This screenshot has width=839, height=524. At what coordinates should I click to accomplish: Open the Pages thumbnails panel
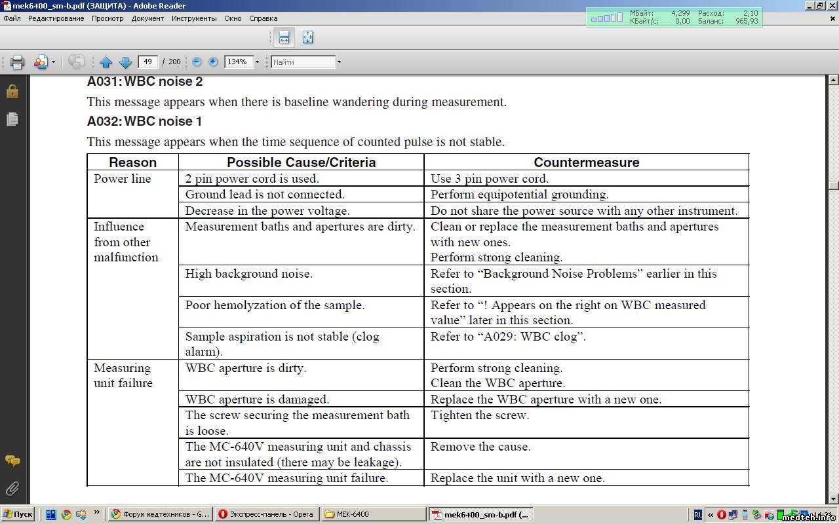pyautogui.click(x=12, y=119)
